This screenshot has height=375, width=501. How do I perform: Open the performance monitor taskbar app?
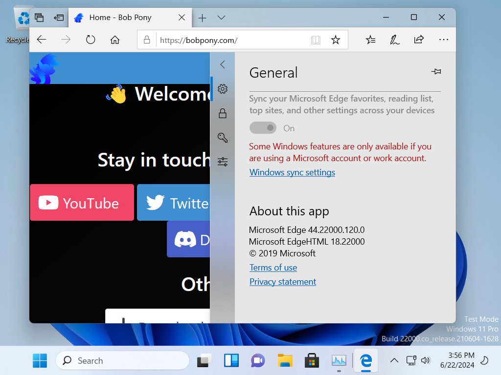pyautogui.click(x=339, y=361)
